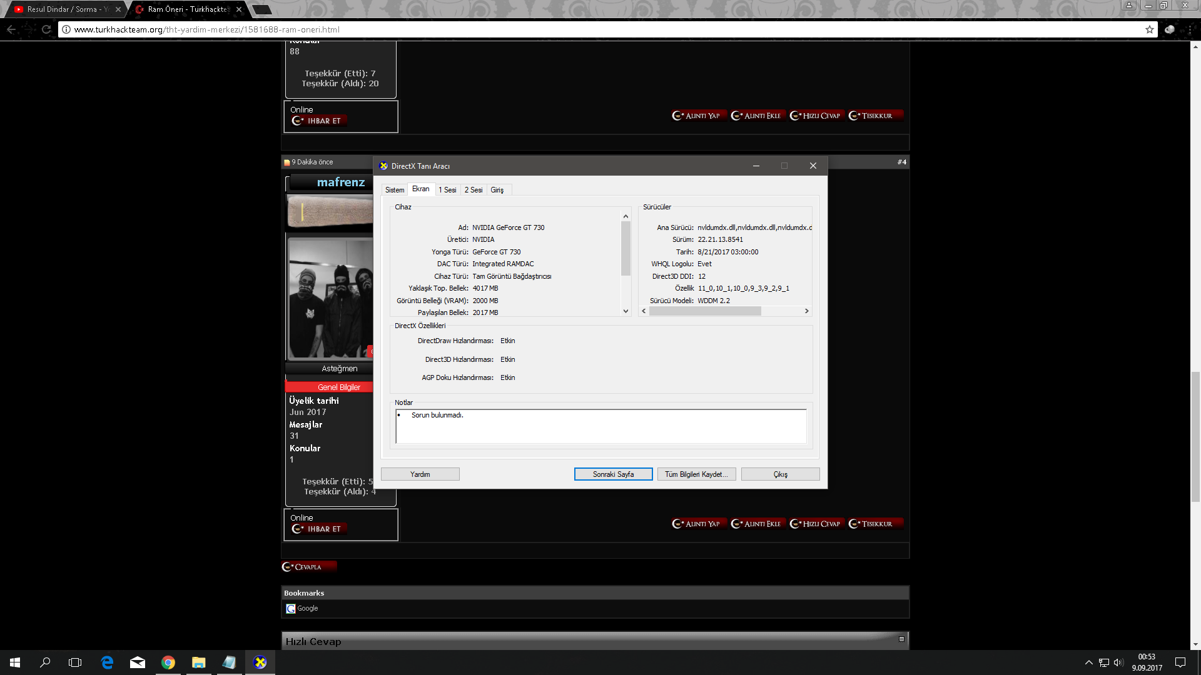
Task: Bookmark this page with the star icon
Action: (1150, 29)
